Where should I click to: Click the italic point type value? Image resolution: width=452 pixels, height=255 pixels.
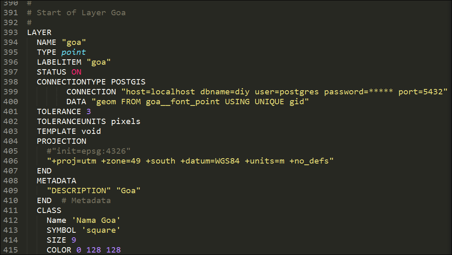coord(73,52)
